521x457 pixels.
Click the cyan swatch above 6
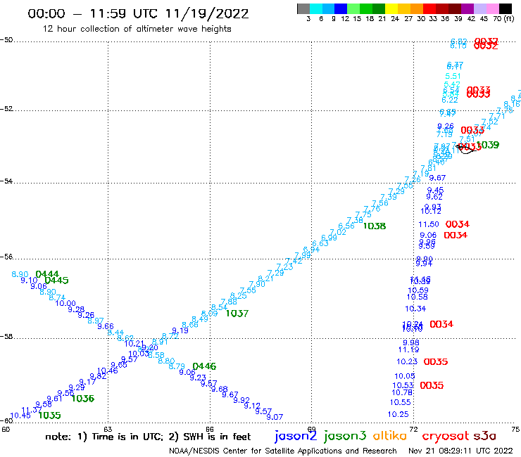coord(316,8)
